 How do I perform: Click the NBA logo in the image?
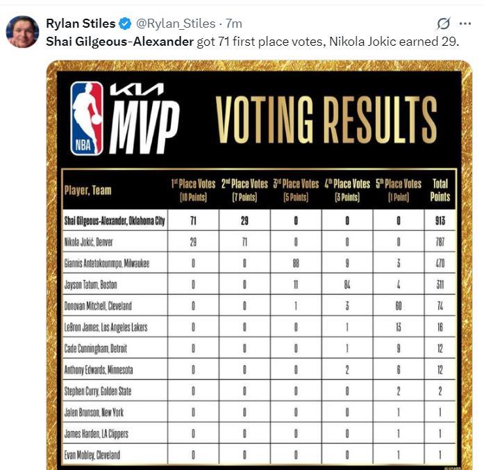pos(87,118)
